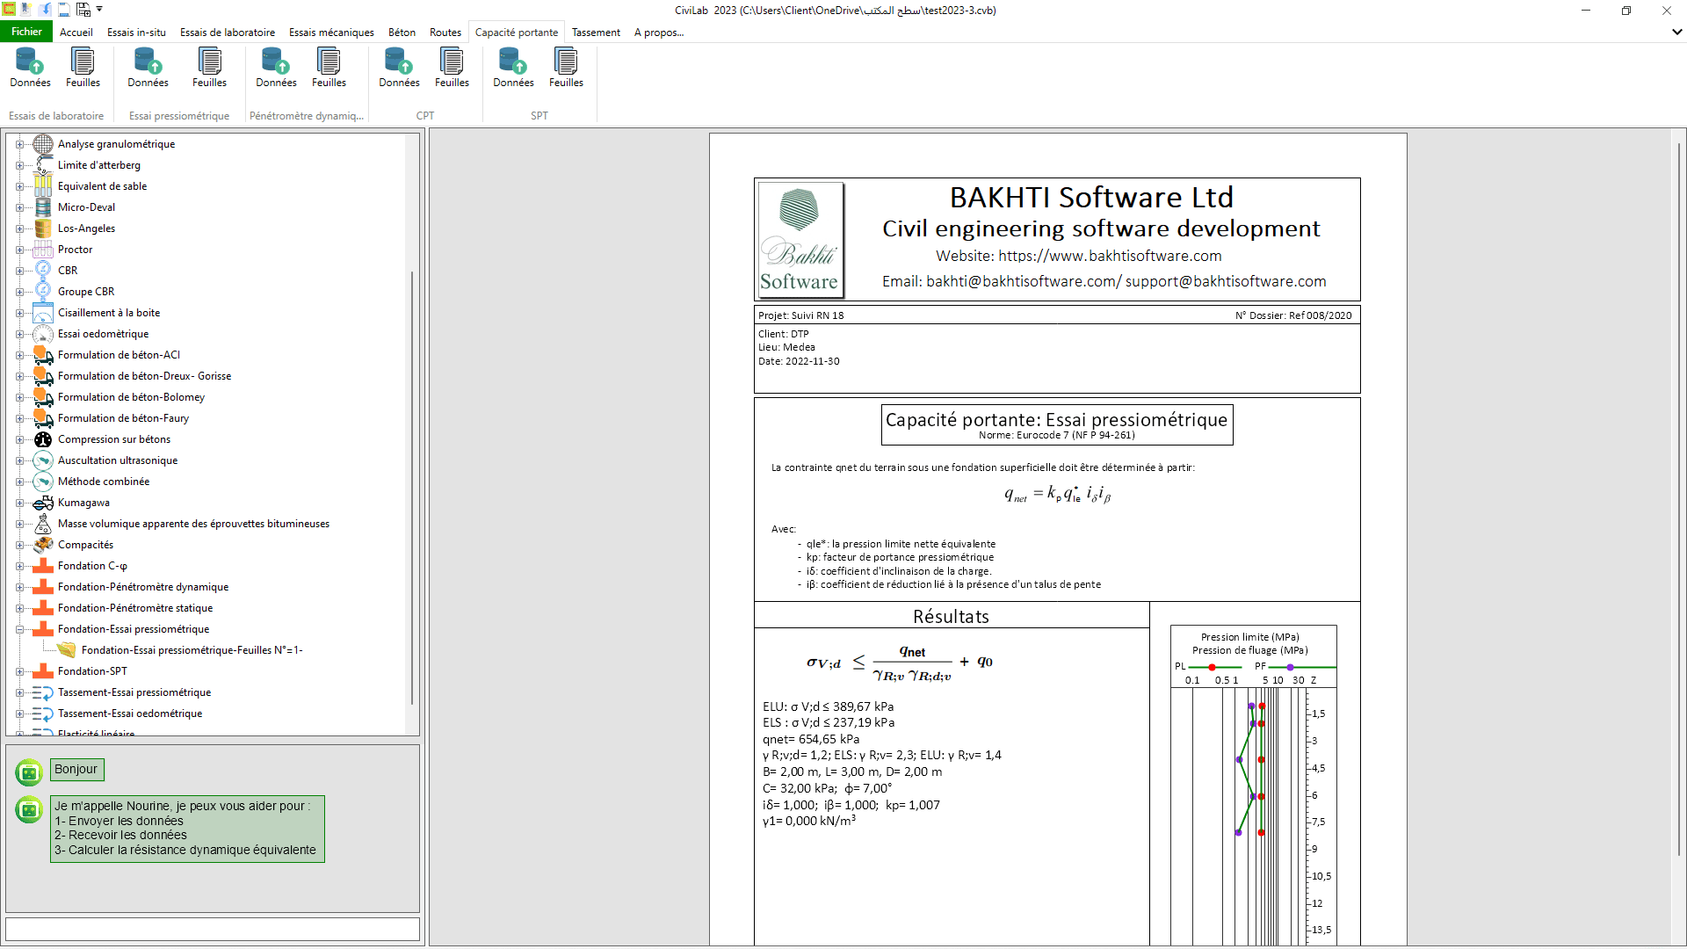Click the Pression limite (MPa) chart legend

(1249, 637)
